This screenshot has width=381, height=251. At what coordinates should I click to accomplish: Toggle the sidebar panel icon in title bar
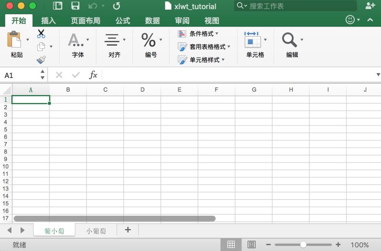(x=58, y=6)
